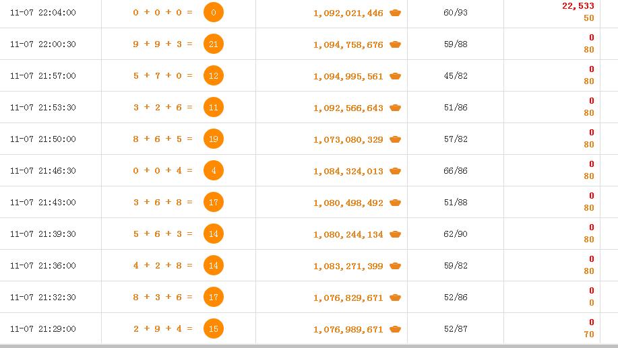
Task: Click gold ingot icon beside 1,073,080,329
Action: pos(395,139)
